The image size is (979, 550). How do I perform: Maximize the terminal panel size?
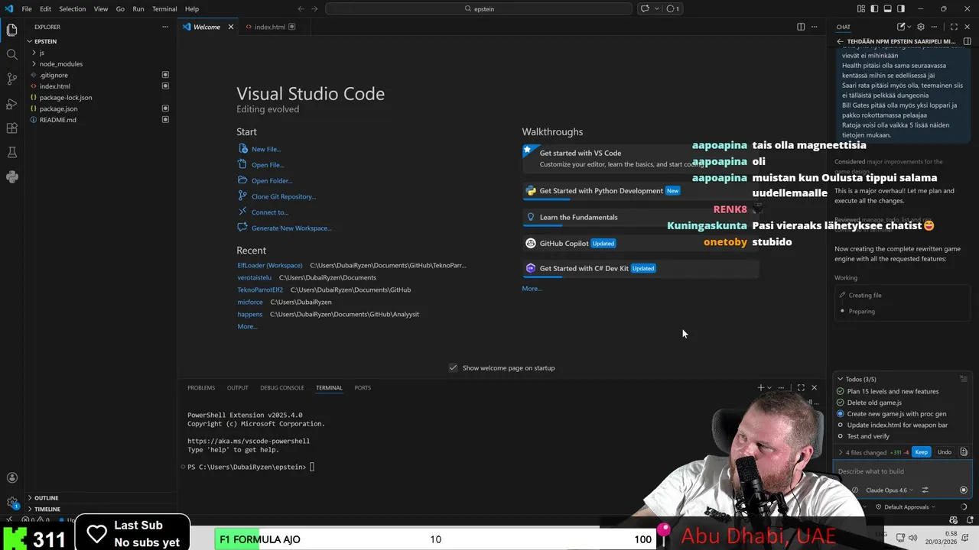[801, 388]
